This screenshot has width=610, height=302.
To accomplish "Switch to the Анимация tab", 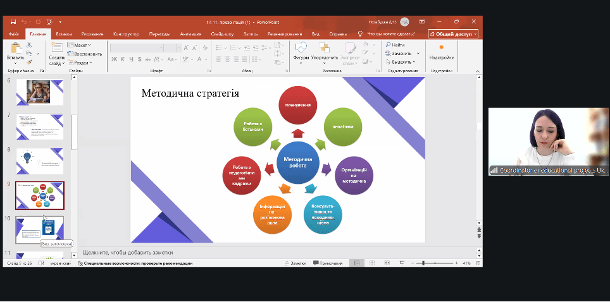I will [x=190, y=34].
